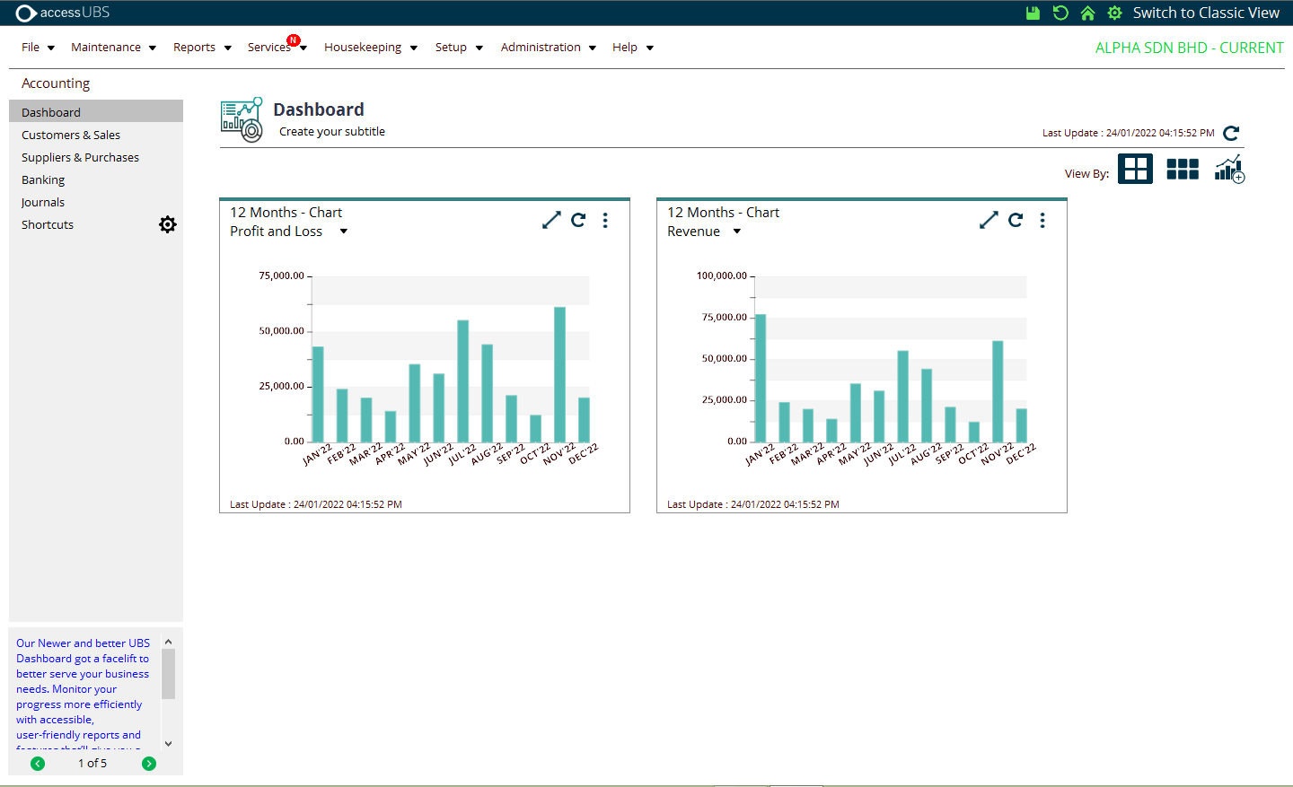The width and height of the screenshot is (1293, 787).
Task: Click the green home icon
Action: 1087,13
